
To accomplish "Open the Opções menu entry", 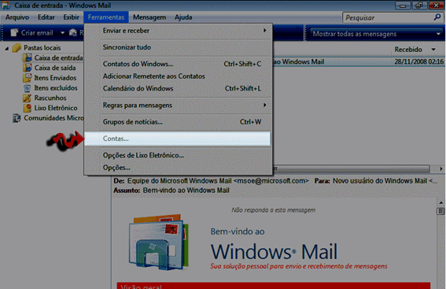I will 179,168.
